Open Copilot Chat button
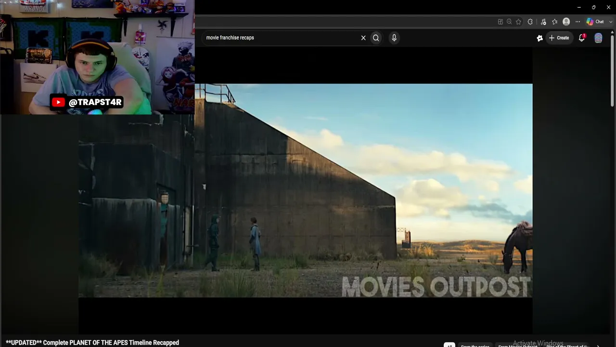Viewport: 616px width, 347px height. [x=595, y=22]
